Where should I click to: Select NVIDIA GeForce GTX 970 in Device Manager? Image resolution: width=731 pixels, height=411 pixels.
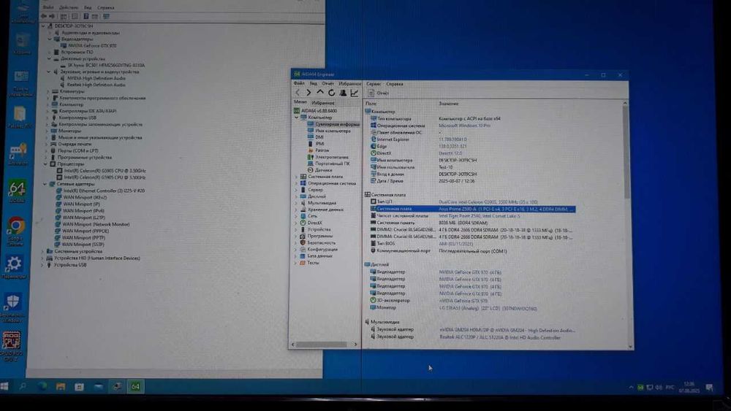pos(88,45)
